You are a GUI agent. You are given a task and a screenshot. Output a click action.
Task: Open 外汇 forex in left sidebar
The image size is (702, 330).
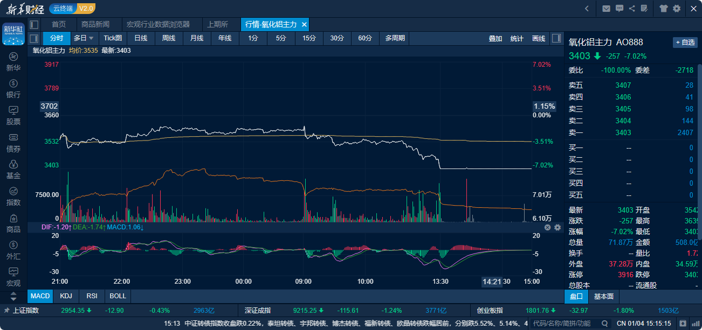point(13,250)
